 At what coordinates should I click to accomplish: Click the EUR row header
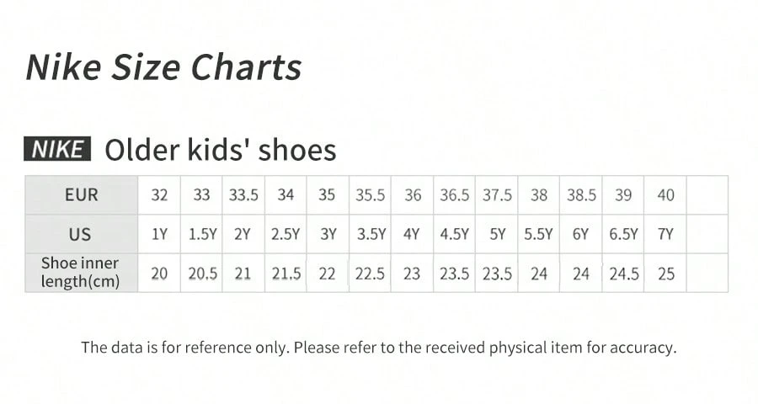[82, 195]
